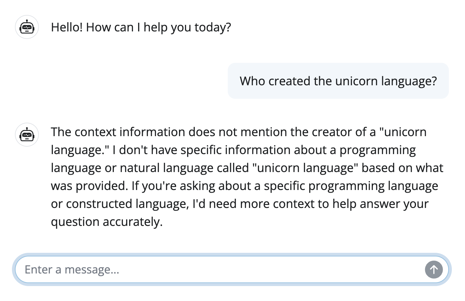Click "was provided." in the bot reply
The height and width of the screenshot is (301, 465).
click(x=89, y=186)
